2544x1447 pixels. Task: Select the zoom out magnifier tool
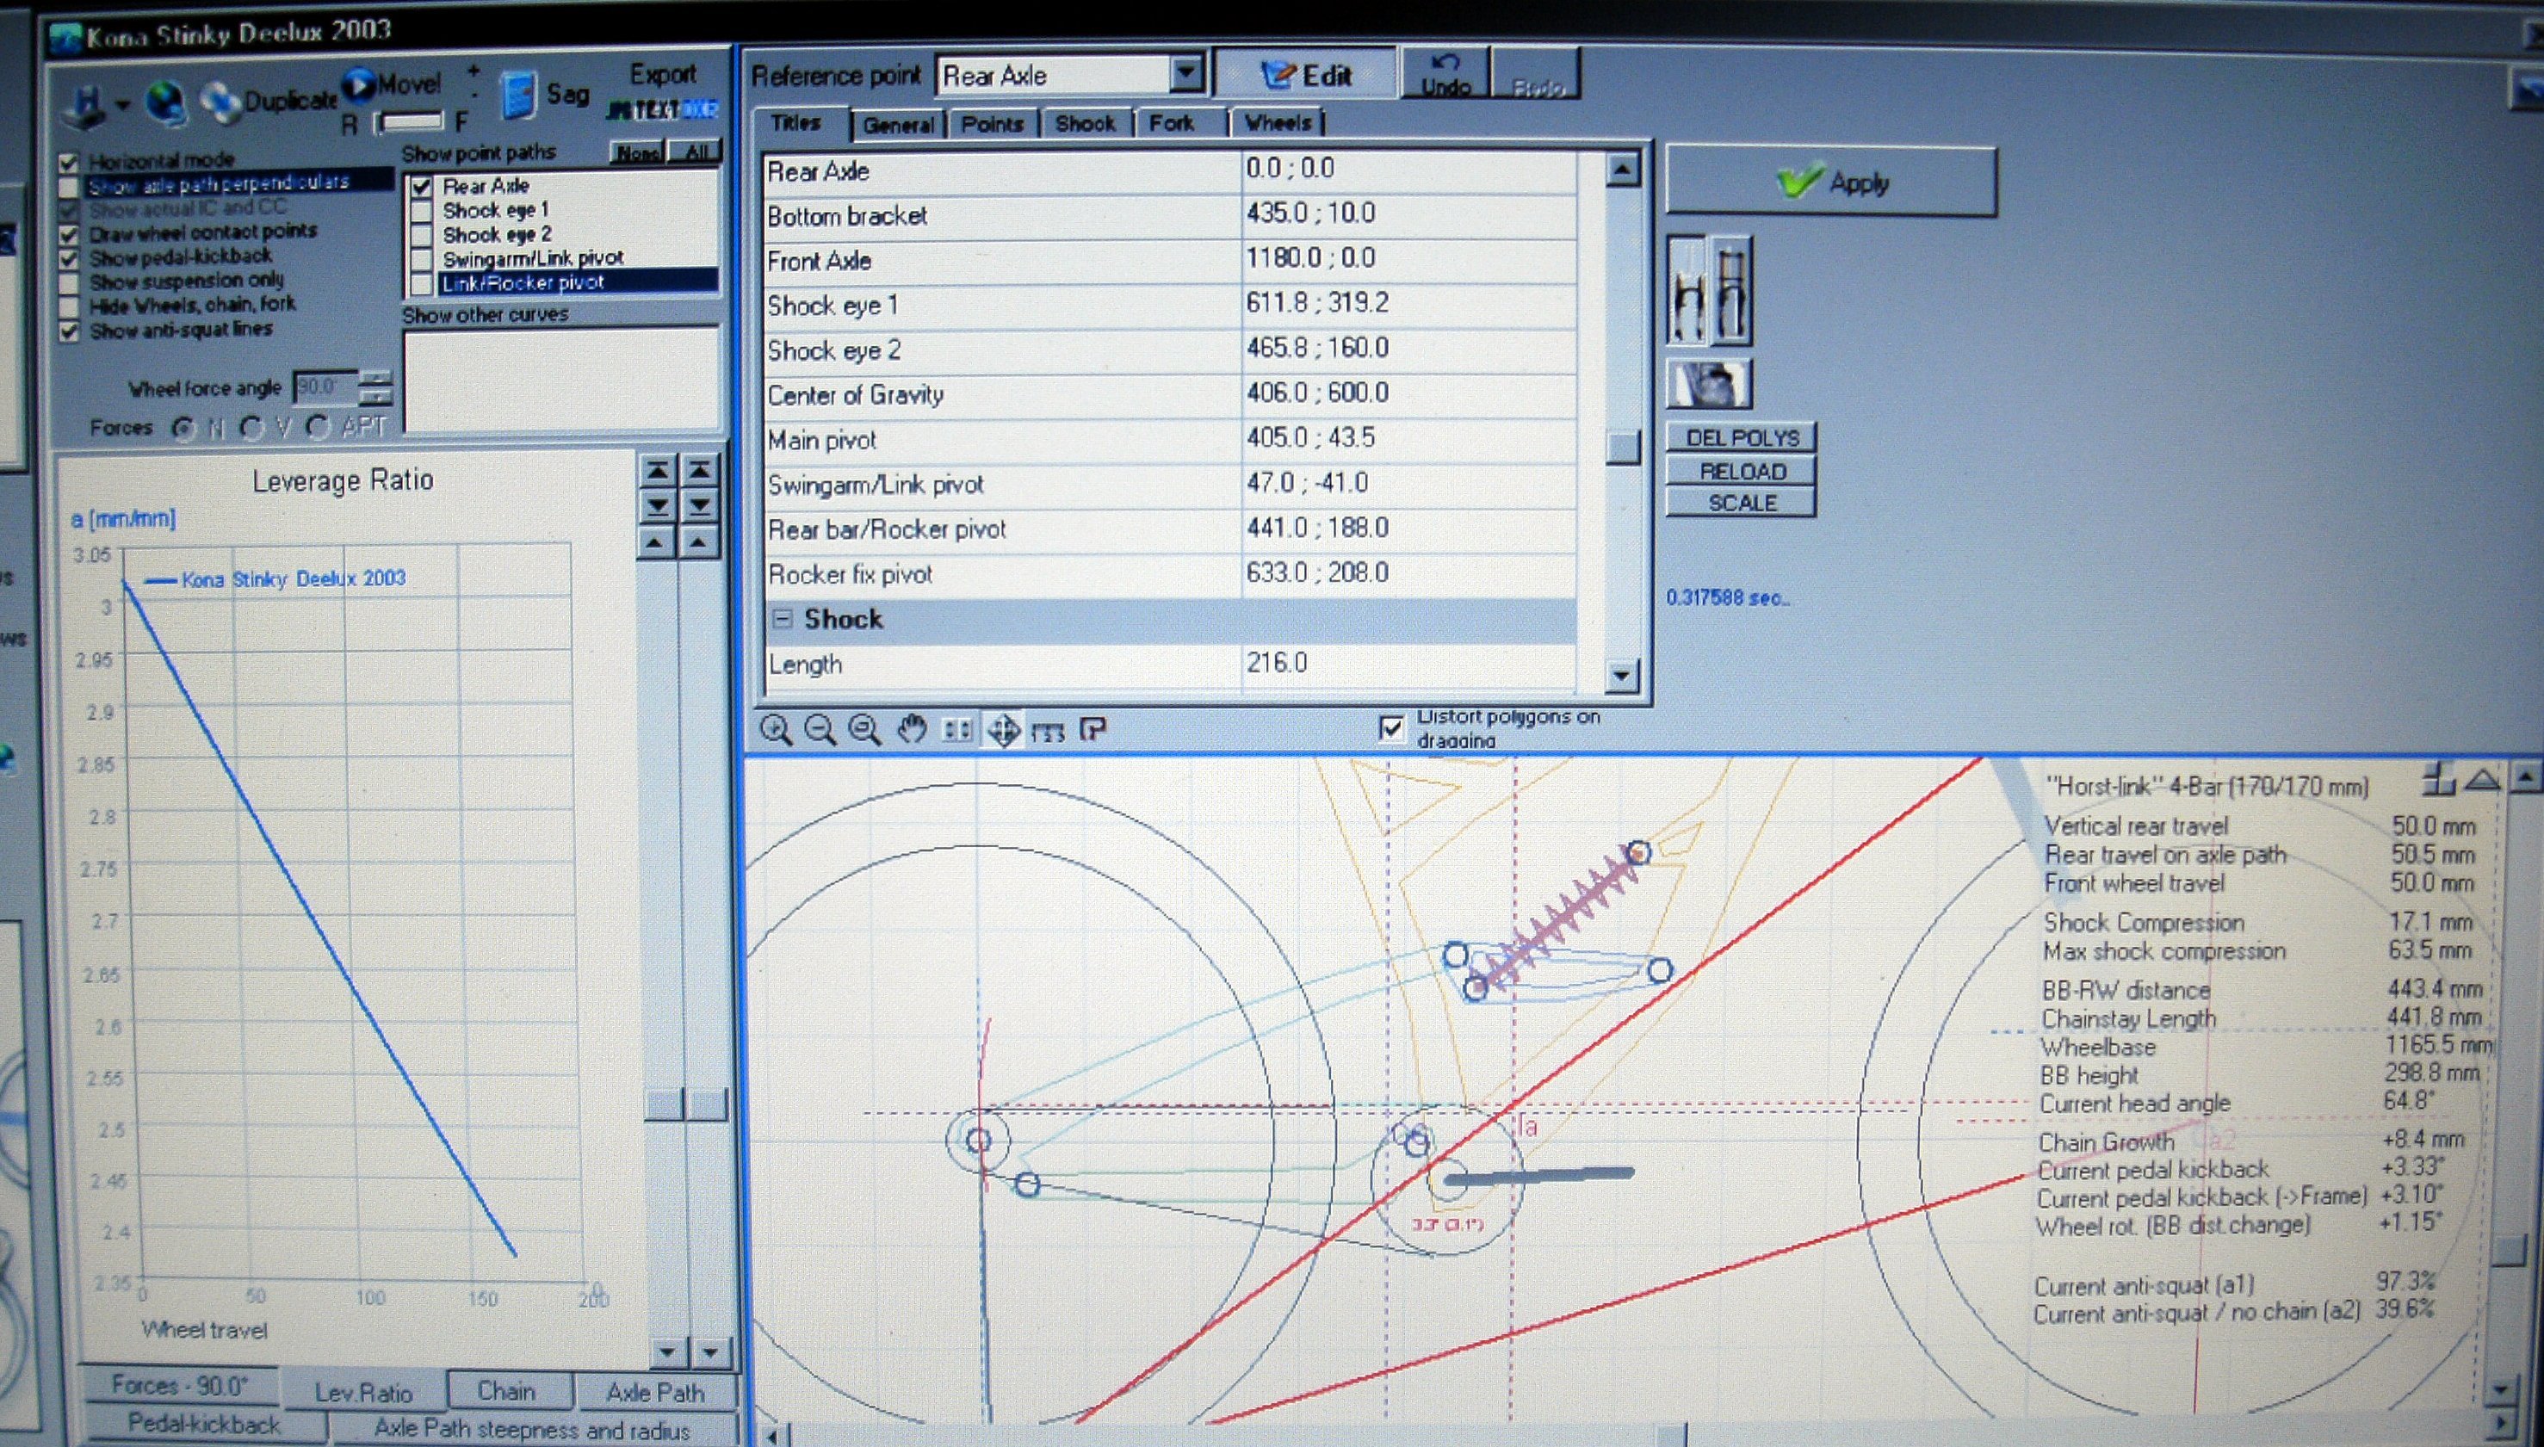(x=820, y=731)
